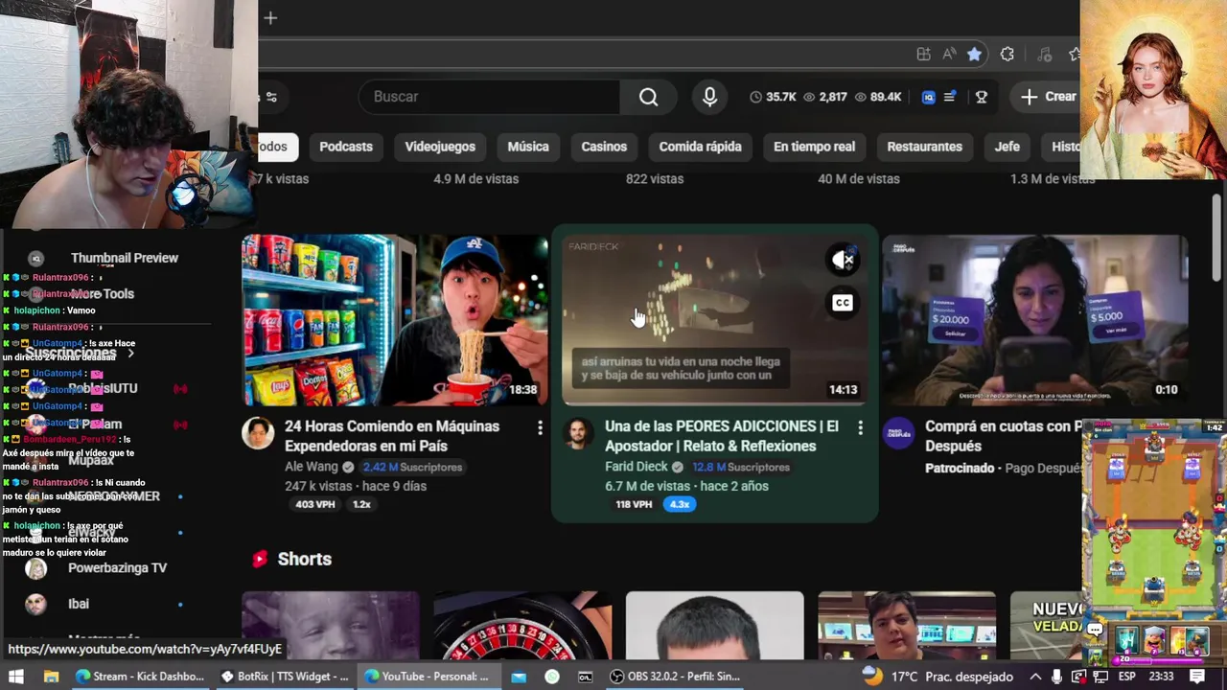
Task: Click the read aloud icon in address bar
Action: pos(949,55)
